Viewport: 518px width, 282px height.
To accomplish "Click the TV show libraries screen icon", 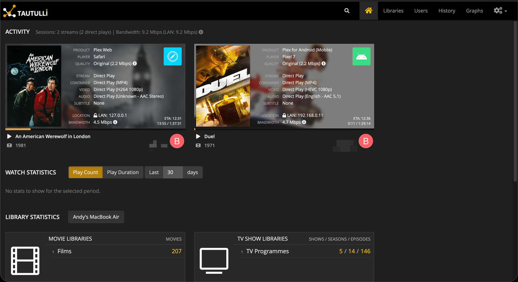I will pos(214,261).
